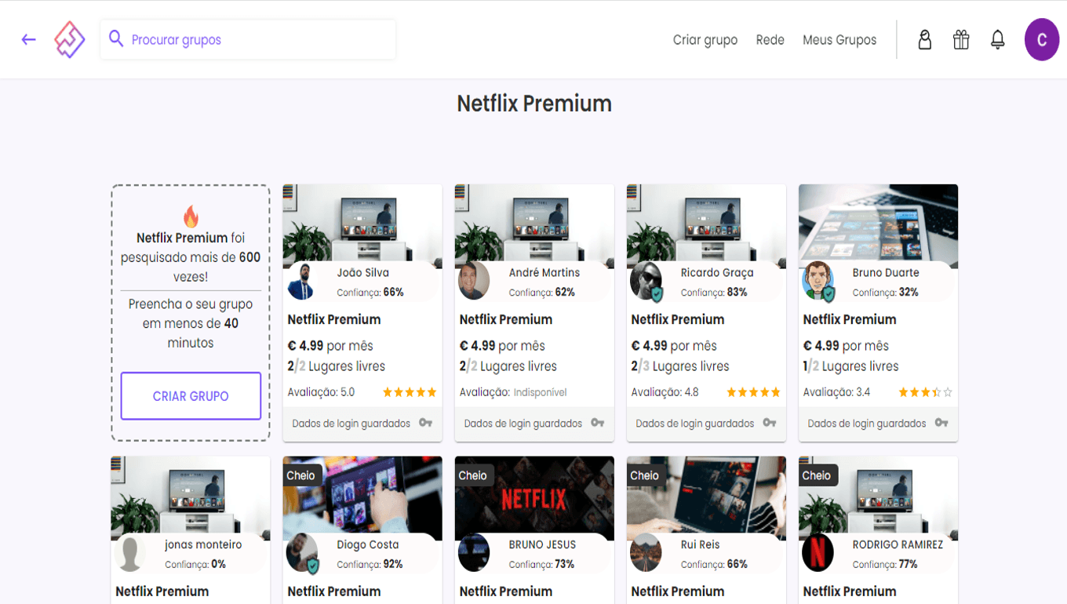Click the name André Martins
This screenshot has height=604, width=1067.
point(544,272)
